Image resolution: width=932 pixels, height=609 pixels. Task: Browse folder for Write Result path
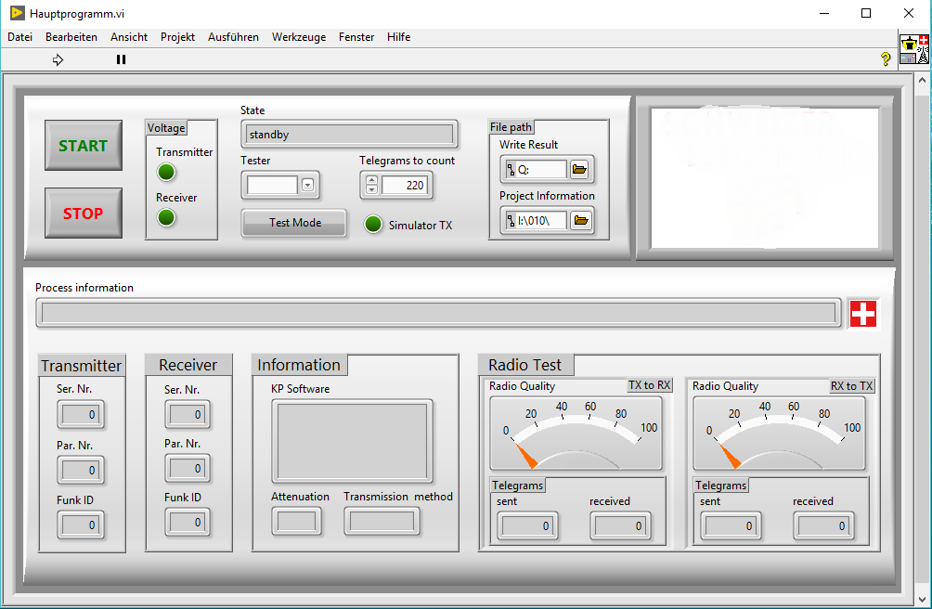(x=579, y=169)
